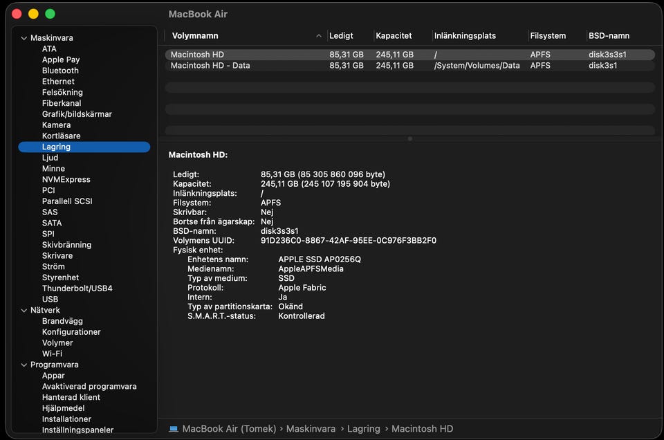664x440 pixels.
Task: Open Skivbränning in the sidebar
Action: pos(66,245)
